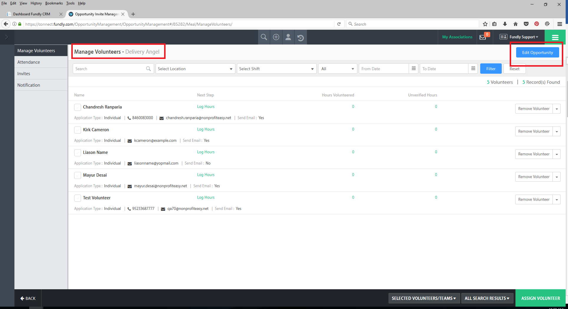Click the Pocket save icon

pos(526,24)
